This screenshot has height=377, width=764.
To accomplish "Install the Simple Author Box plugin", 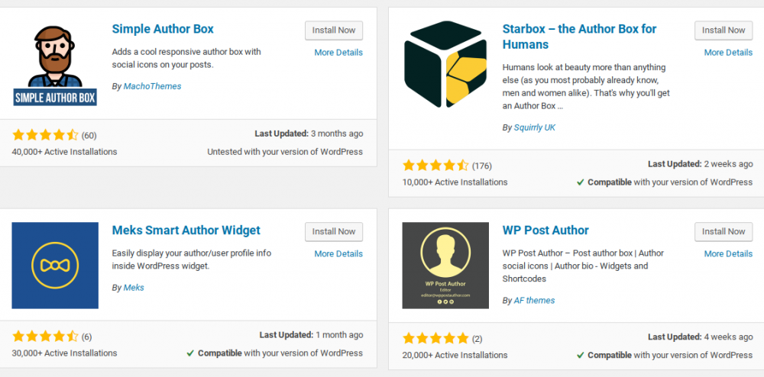I will 334,31.
